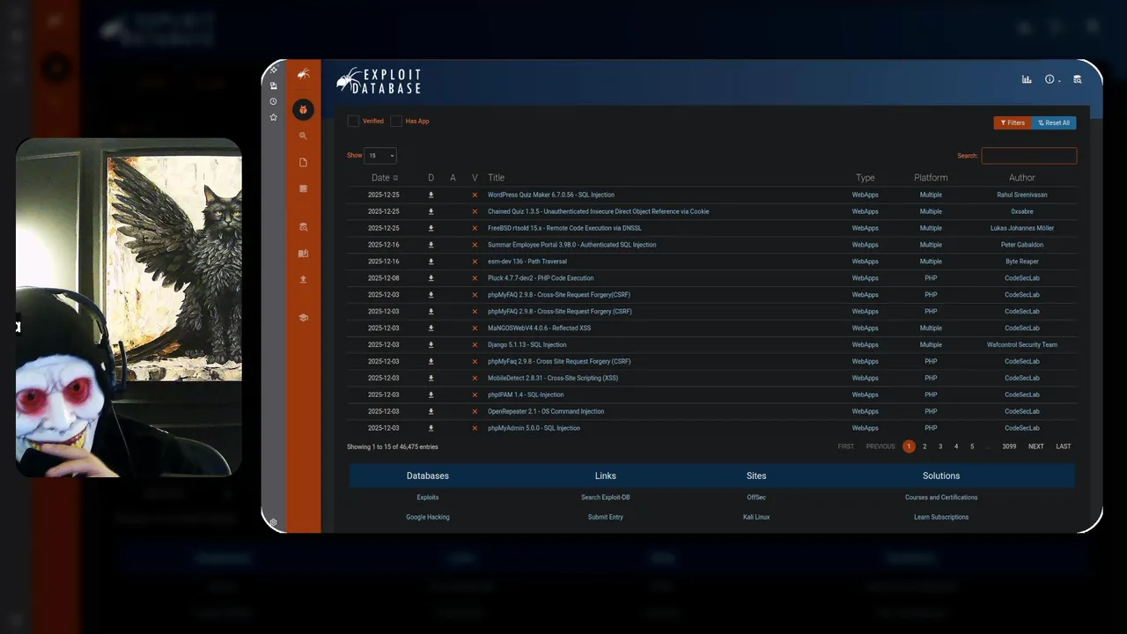Open the Search Exploit-DB database sidebar icon
1127x634 pixels.
click(x=303, y=227)
